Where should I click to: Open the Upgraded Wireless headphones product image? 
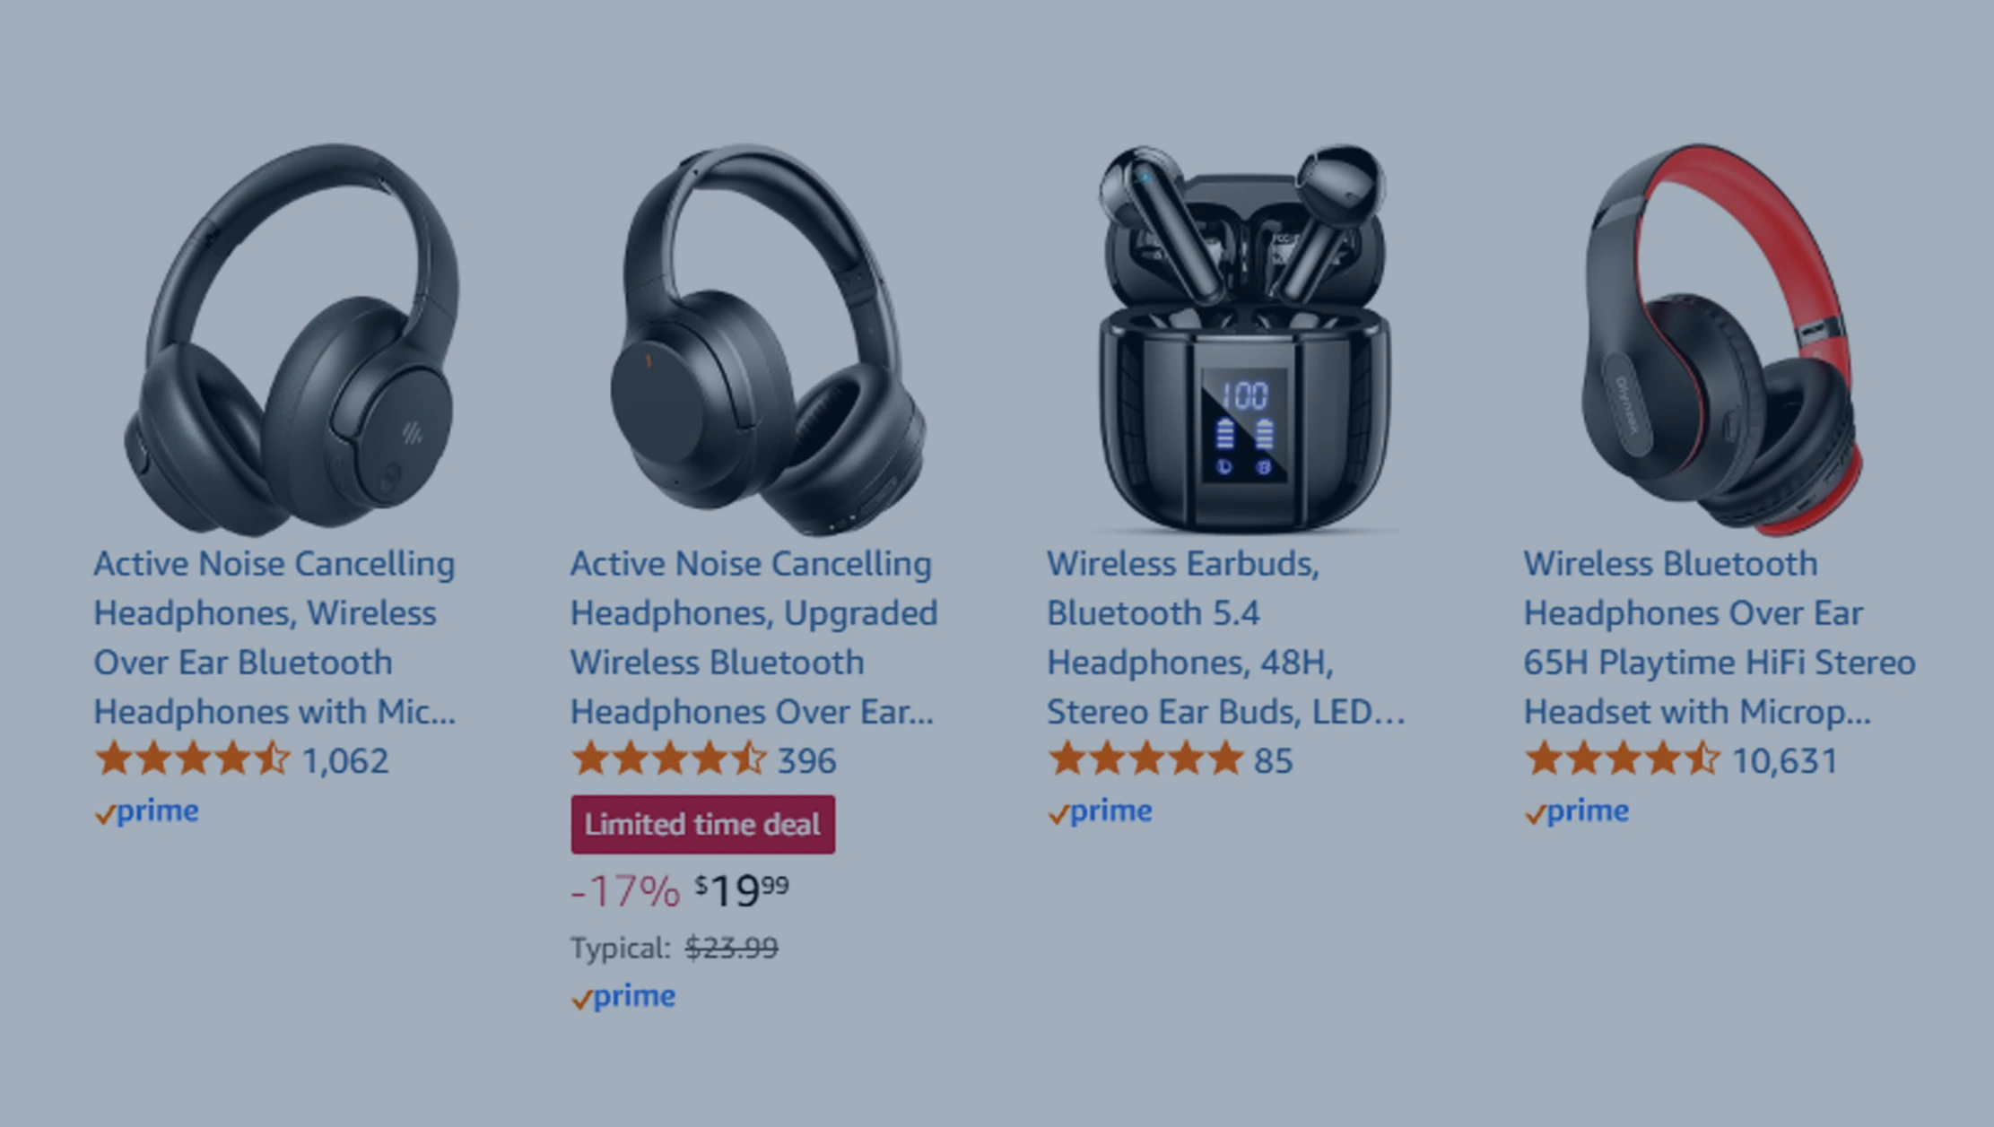click(x=768, y=339)
